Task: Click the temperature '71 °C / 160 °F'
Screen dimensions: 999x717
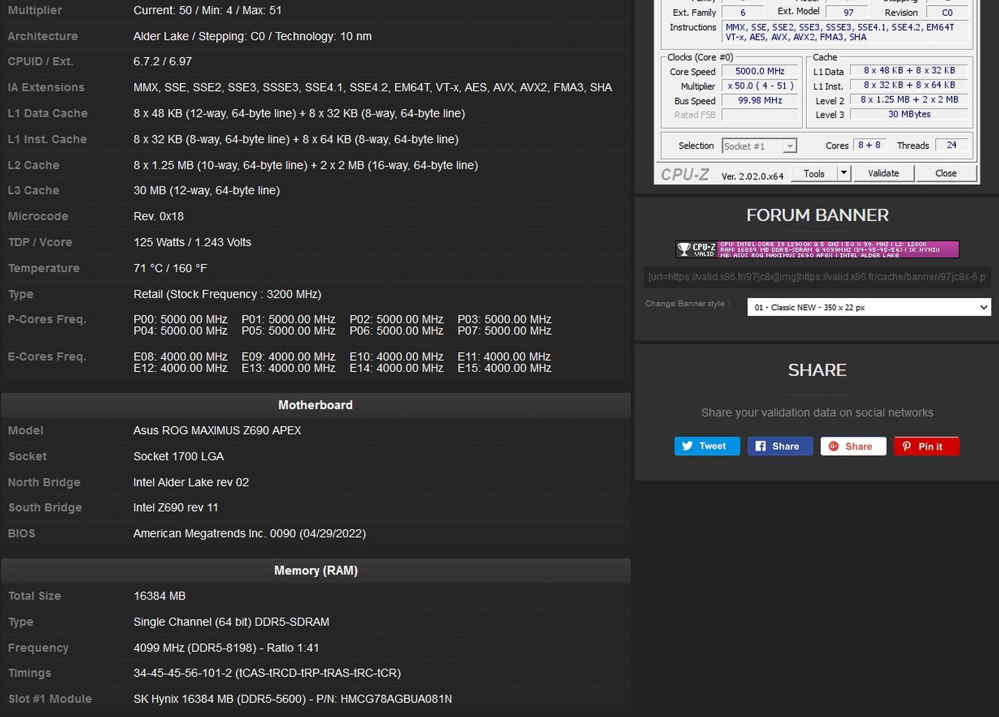Action: [x=170, y=268]
